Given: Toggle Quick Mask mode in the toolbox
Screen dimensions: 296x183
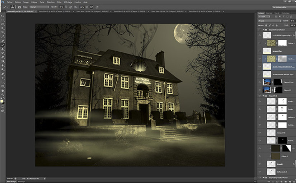Looking at the screenshot, I should 3,107.
